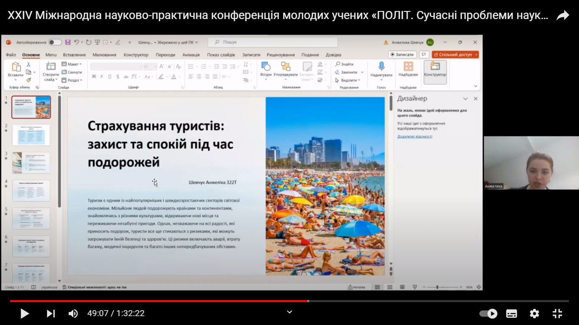Toggle YouTube autoplay switch

pos(488,314)
